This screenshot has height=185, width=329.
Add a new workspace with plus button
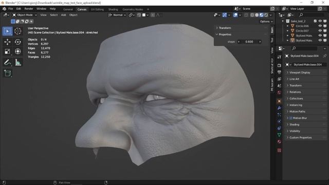[x=148, y=9]
